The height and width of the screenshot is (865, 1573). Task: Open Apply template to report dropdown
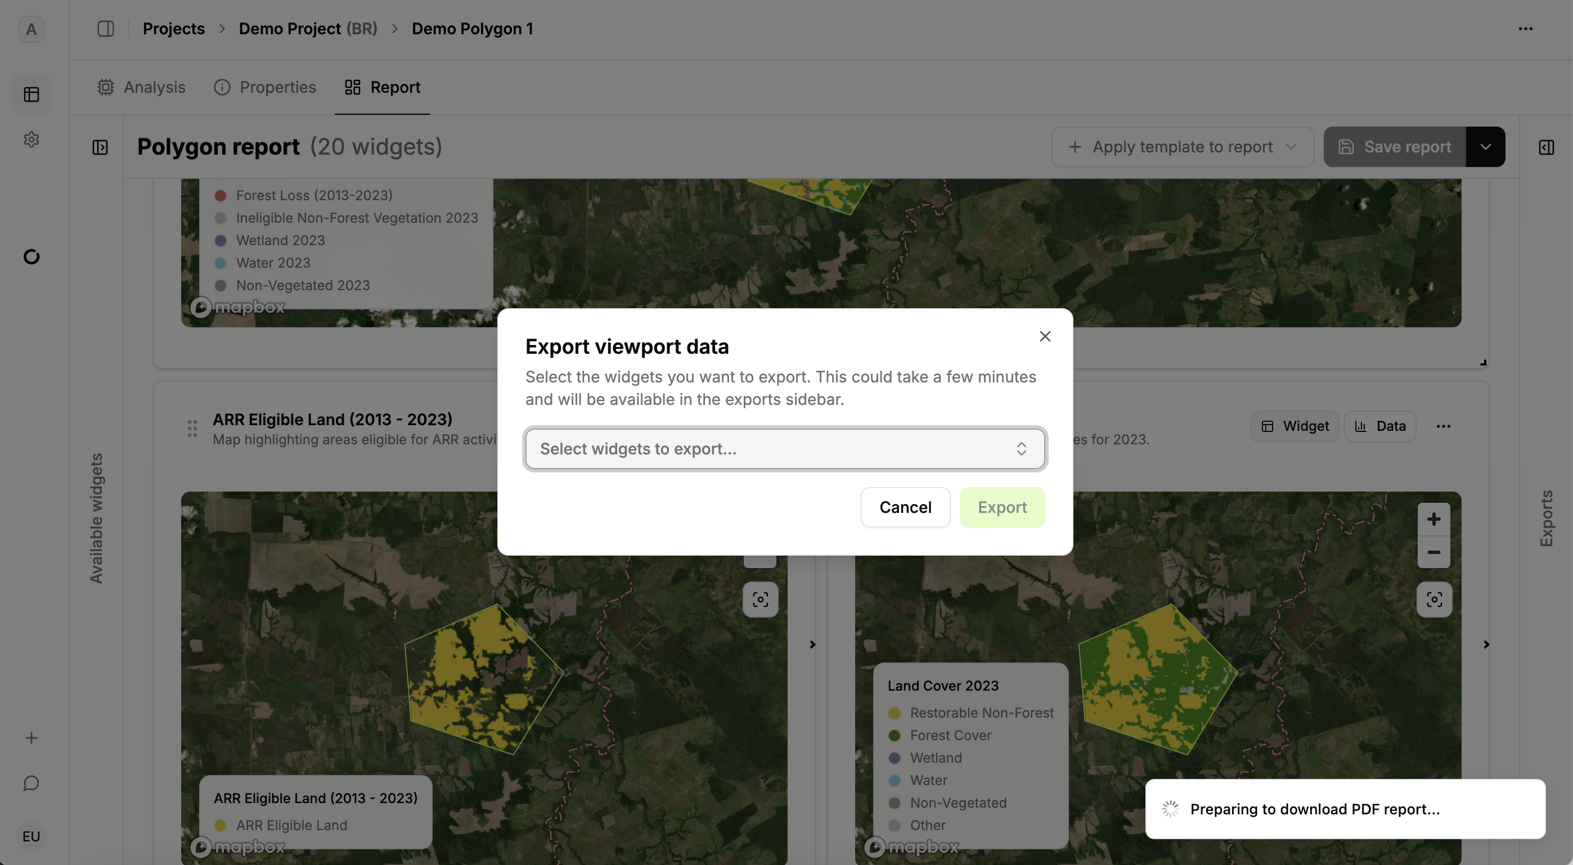point(1182,147)
